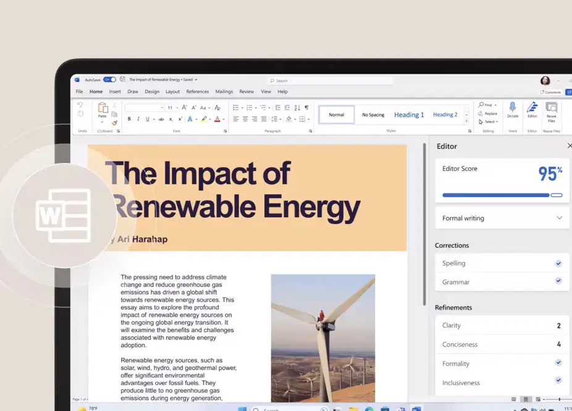Click the Reuse Files icon
Screen dimensions: 572x411
551,109
